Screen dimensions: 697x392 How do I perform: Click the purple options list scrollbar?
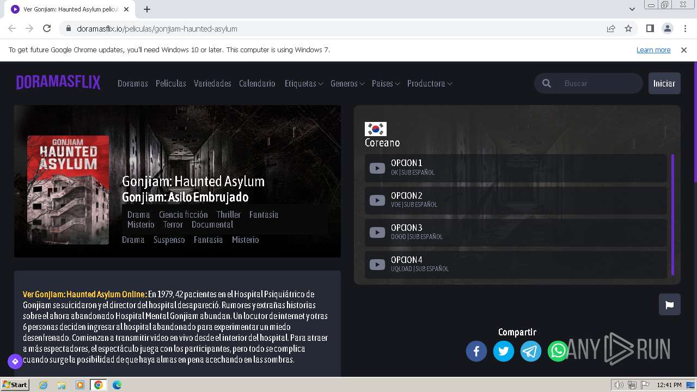673,215
